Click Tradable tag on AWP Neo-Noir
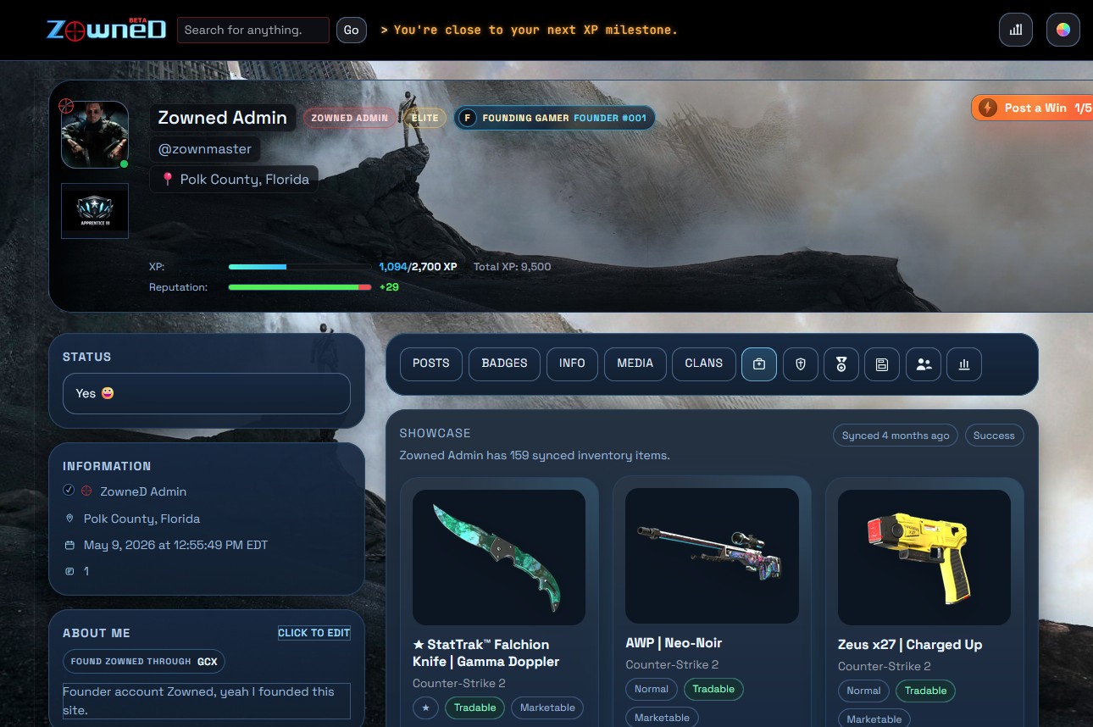 click(713, 689)
